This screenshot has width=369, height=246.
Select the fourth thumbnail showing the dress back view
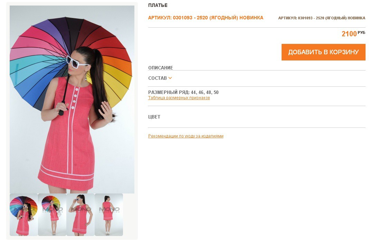pyautogui.click(x=109, y=215)
